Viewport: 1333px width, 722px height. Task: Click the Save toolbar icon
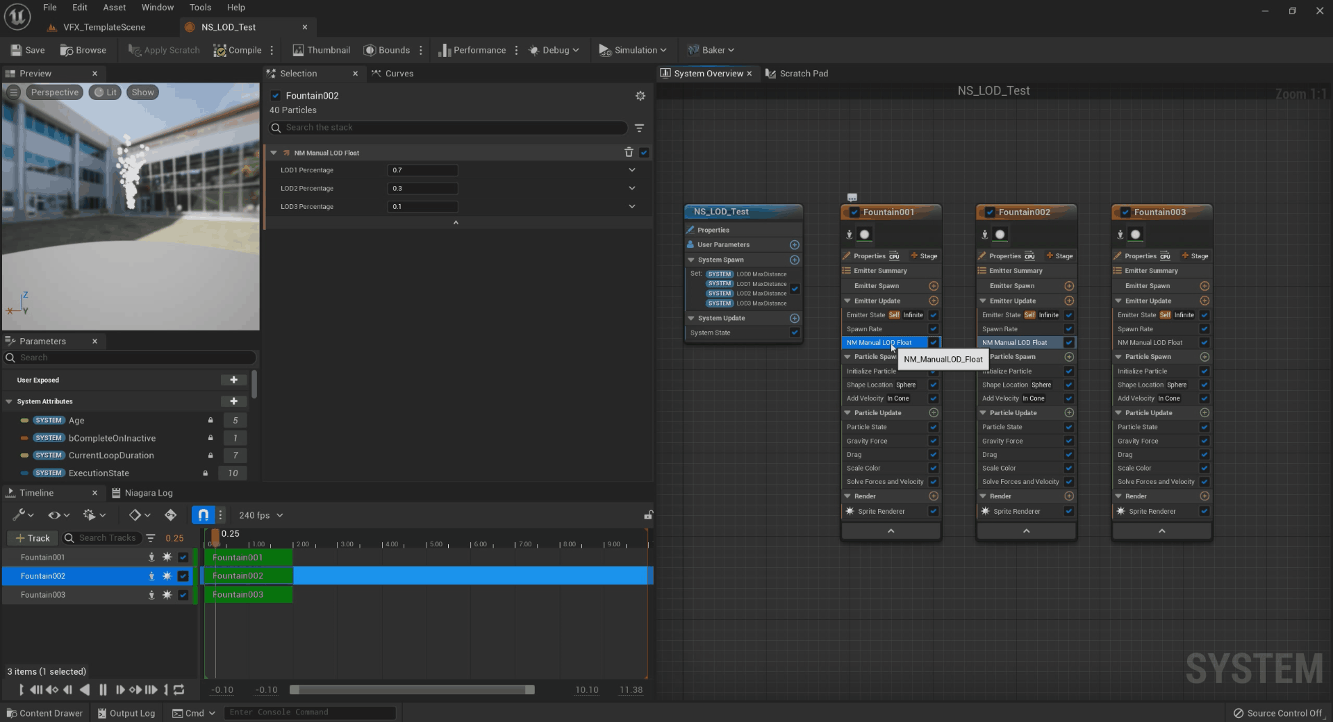coord(17,50)
